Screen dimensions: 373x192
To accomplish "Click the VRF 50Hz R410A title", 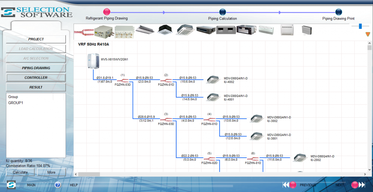I will pos(94,44).
